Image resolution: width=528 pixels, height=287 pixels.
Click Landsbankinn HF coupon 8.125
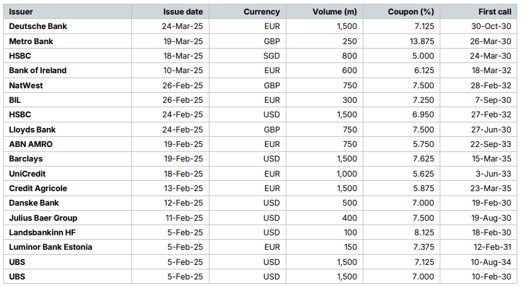pyautogui.click(x=424, y=232)
